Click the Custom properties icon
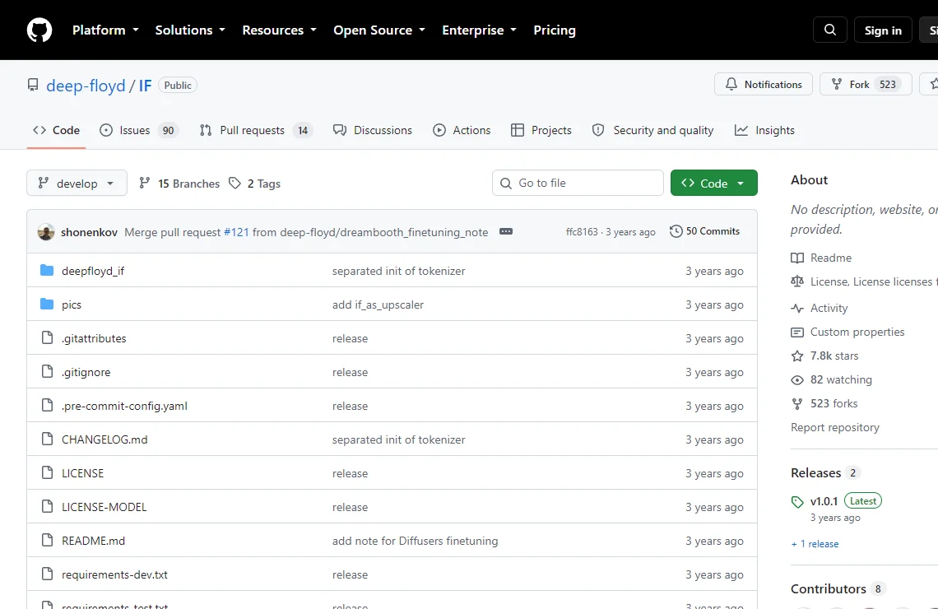 pos(797,332)
